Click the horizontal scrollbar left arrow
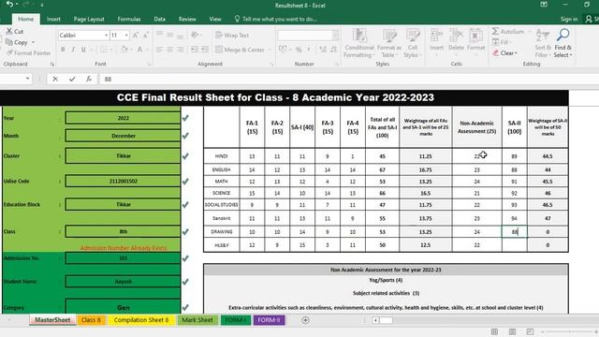 coord(376,320)
